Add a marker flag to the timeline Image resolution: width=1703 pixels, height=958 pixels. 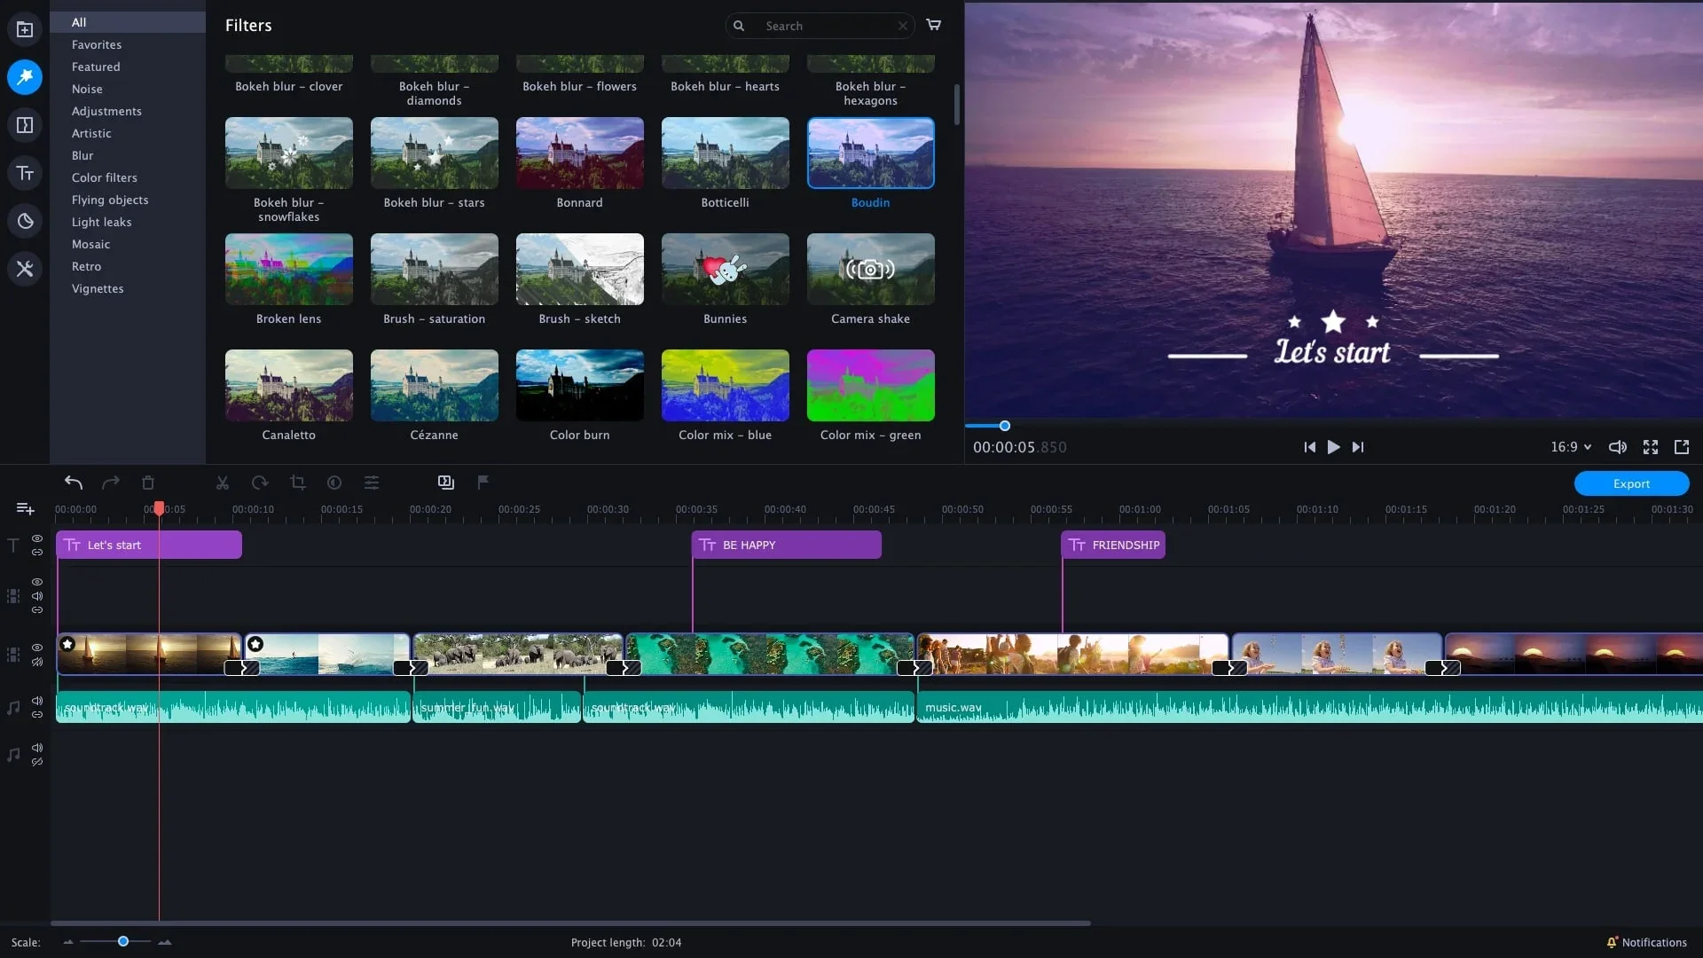coord(482,483)
